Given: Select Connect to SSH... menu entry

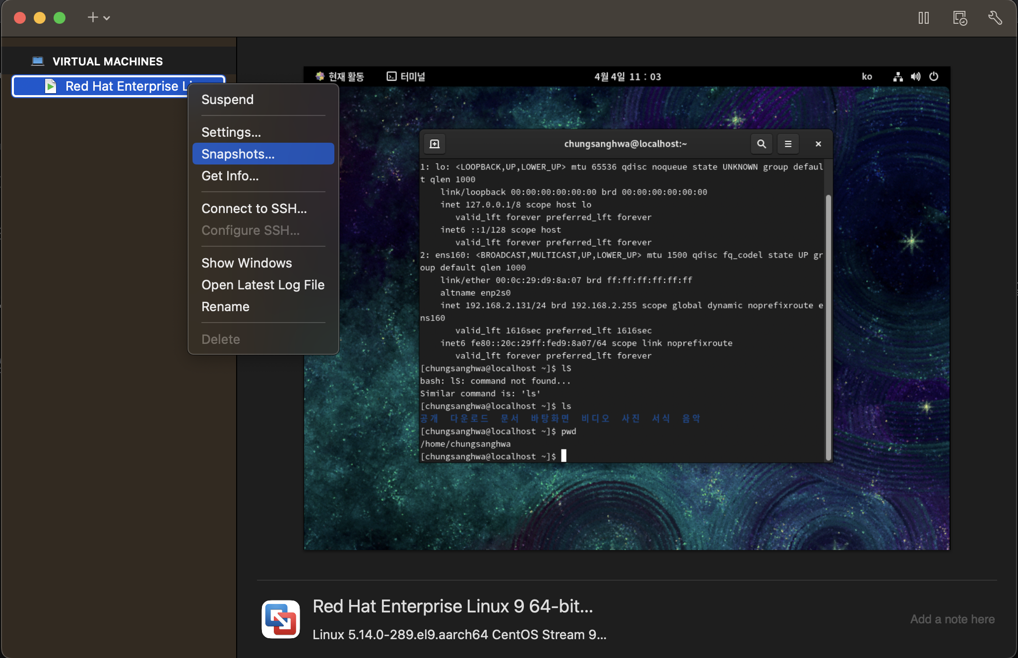Looking at the screenshot, I should pyautogui.click(x=263, y=209).
